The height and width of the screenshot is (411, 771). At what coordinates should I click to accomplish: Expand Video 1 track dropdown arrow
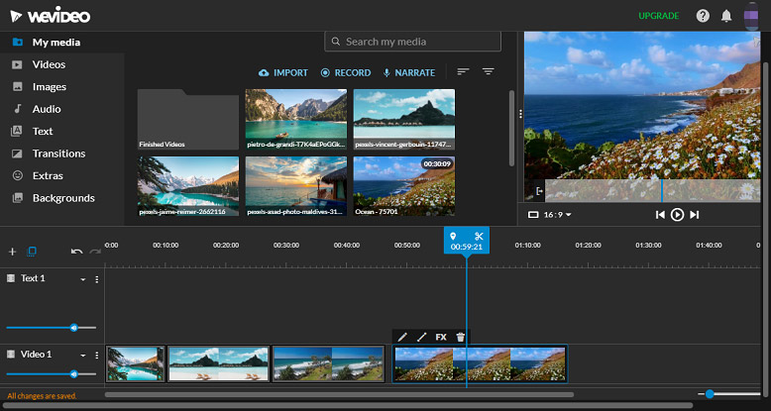click(83, 355)
